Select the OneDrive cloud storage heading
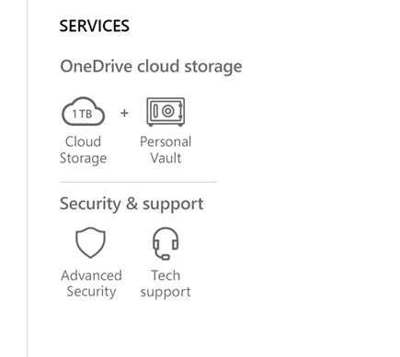 [x=151, y=67]
